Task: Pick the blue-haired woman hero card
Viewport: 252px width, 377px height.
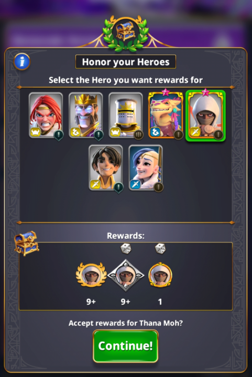Action: point(146,167)
